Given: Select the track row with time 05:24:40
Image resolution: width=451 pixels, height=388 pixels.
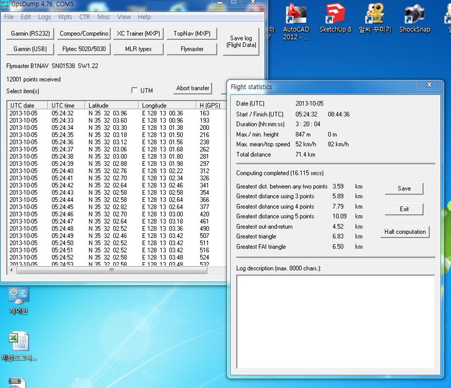Looking at the screenshot, I should (x=116, y=171).
